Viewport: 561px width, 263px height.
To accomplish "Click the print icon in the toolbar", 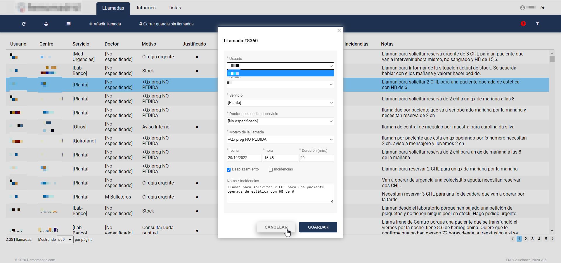I will click(46, 24).
